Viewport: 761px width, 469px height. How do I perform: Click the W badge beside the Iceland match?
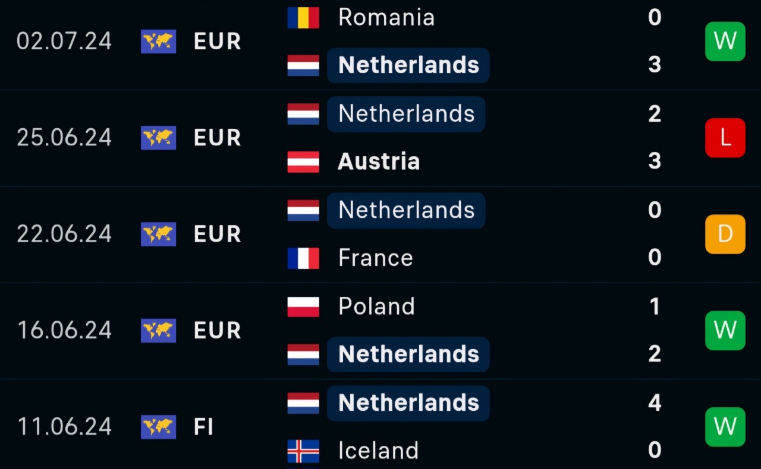point(725,427)
